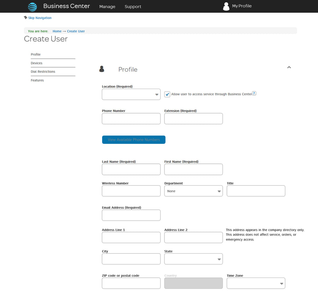Open the Time Zone dropdown
Screen dimensions: 318x293
256,283
